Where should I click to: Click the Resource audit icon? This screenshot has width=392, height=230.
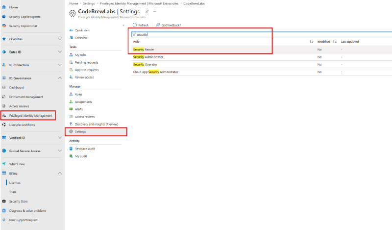coord(71,149)
